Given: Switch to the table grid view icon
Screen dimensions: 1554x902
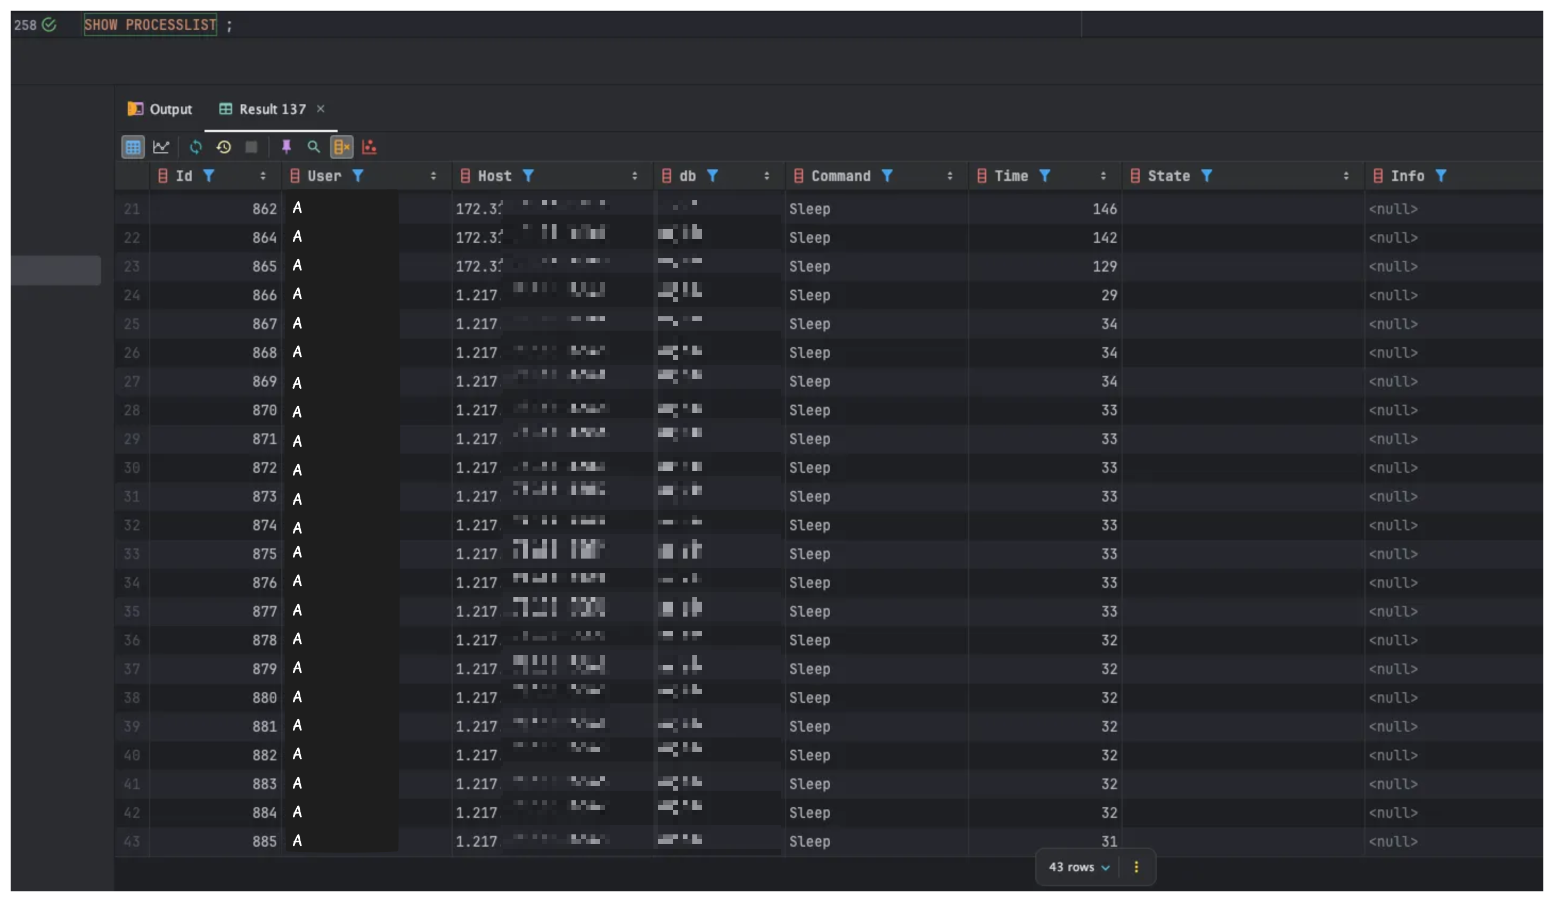Looking at the screenshot, I should coord(133,147).
